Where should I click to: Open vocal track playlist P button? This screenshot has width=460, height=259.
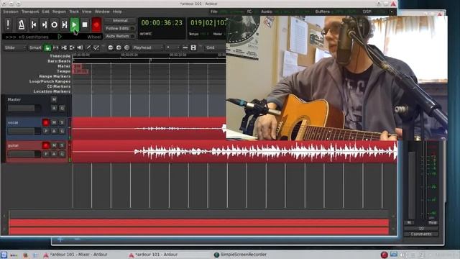coord(46,131)
